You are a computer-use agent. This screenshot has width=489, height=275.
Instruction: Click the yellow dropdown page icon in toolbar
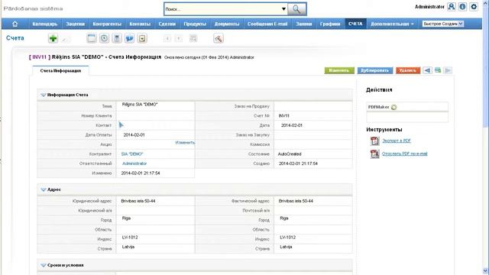(x=142, y=38)
